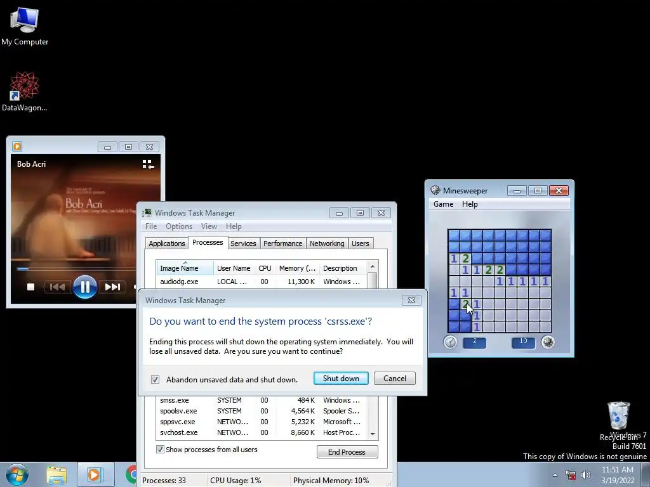Sort processes by User Name column
Viewport: 650px width, 487px height.
[x=234, y=268]
